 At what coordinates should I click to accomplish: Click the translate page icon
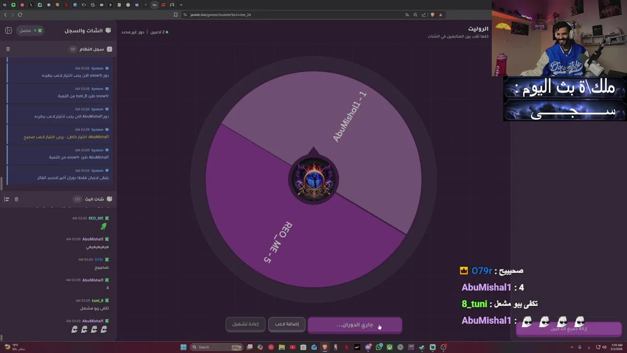tap(407, 15)
